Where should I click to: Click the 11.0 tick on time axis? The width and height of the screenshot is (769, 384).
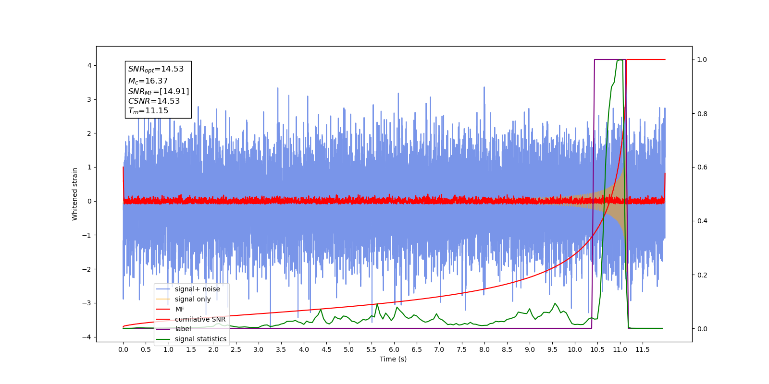coord(620,349)
